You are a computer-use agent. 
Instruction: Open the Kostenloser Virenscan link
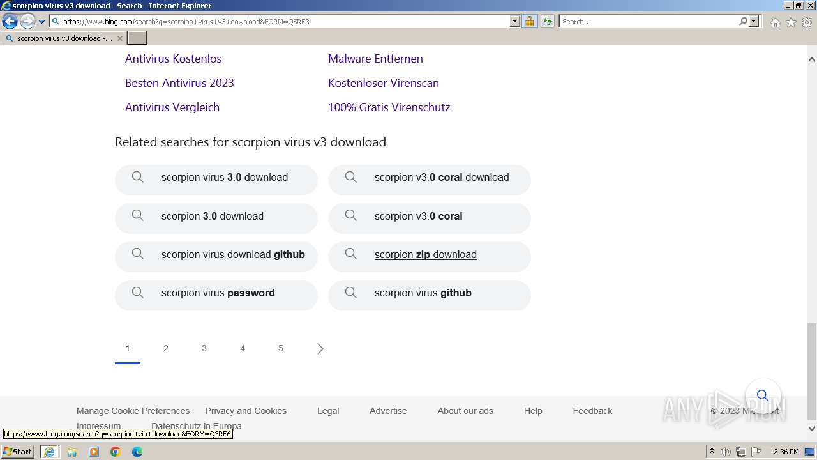click(x=384, y=83)
